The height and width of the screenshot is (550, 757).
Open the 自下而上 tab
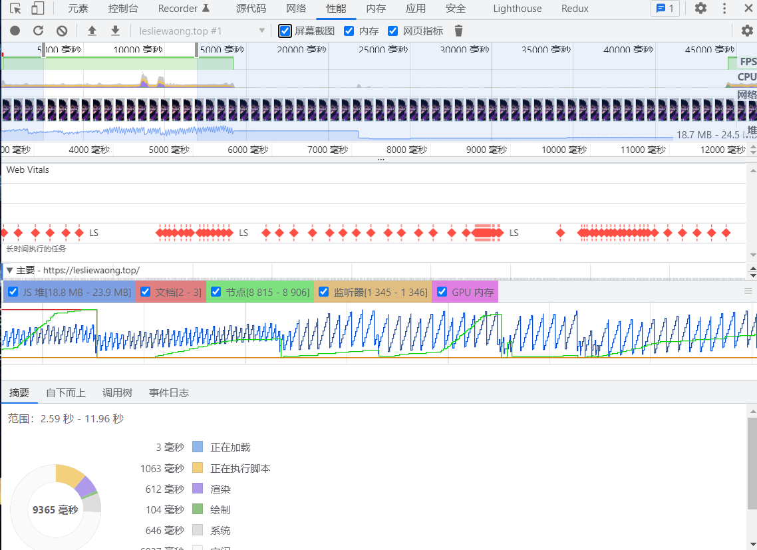pos(65,392)
